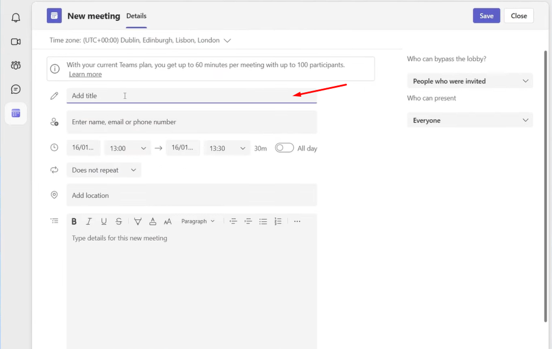Apply italic formatting to text

[89, 222]
